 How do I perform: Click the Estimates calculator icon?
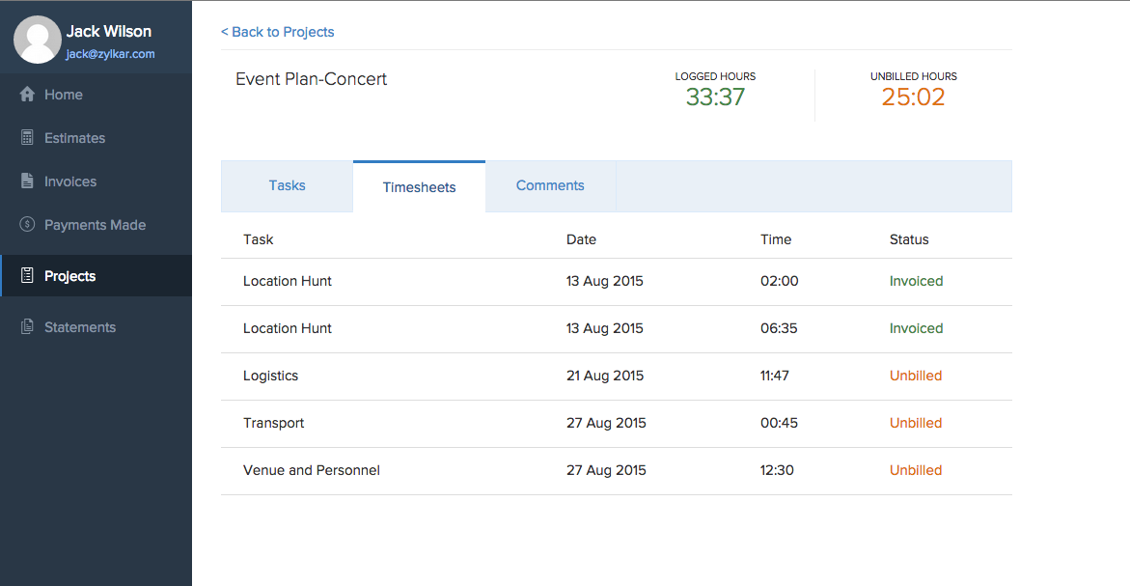pyautogui.click(x=27, y=138)
